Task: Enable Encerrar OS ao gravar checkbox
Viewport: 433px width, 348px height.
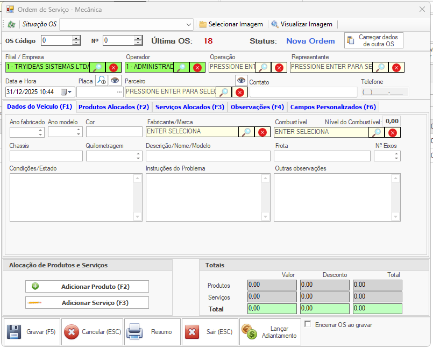Action: click(x=308, y=324)
